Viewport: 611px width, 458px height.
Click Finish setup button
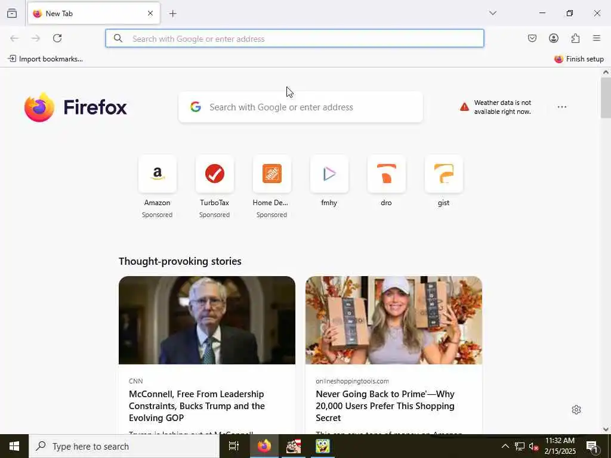tap(579, 59)
